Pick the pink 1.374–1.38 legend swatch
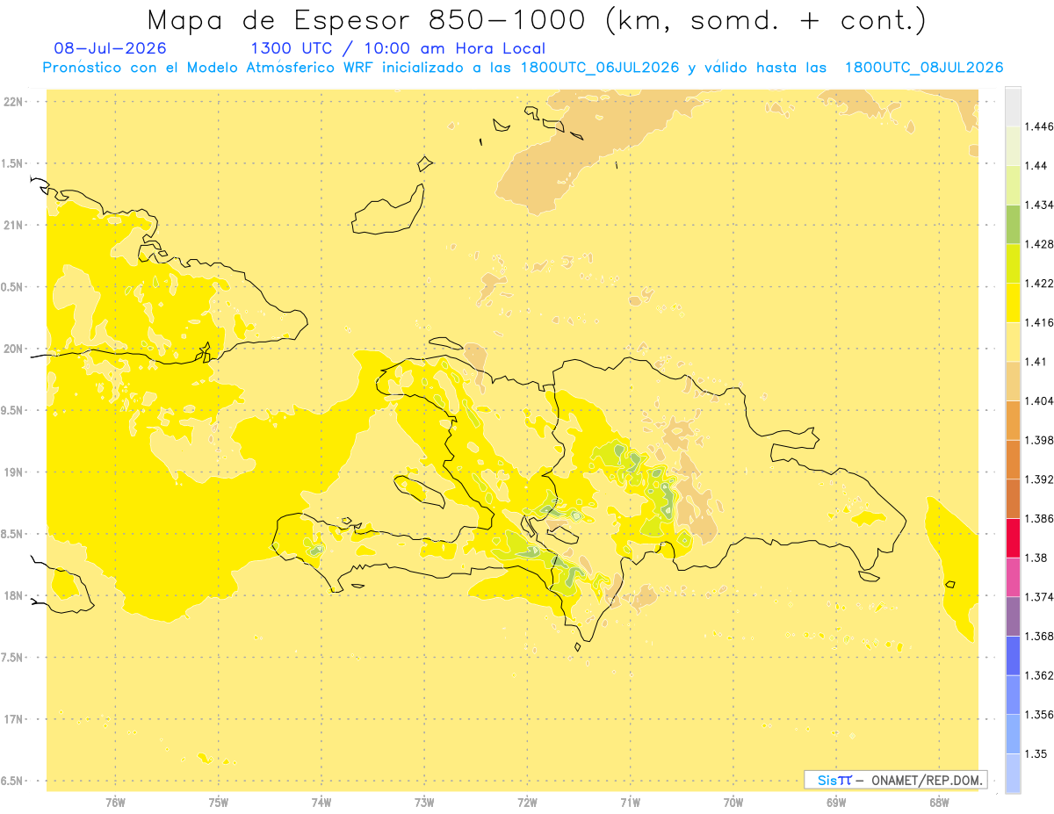1054x814 pixels. tap(1013, 576)
